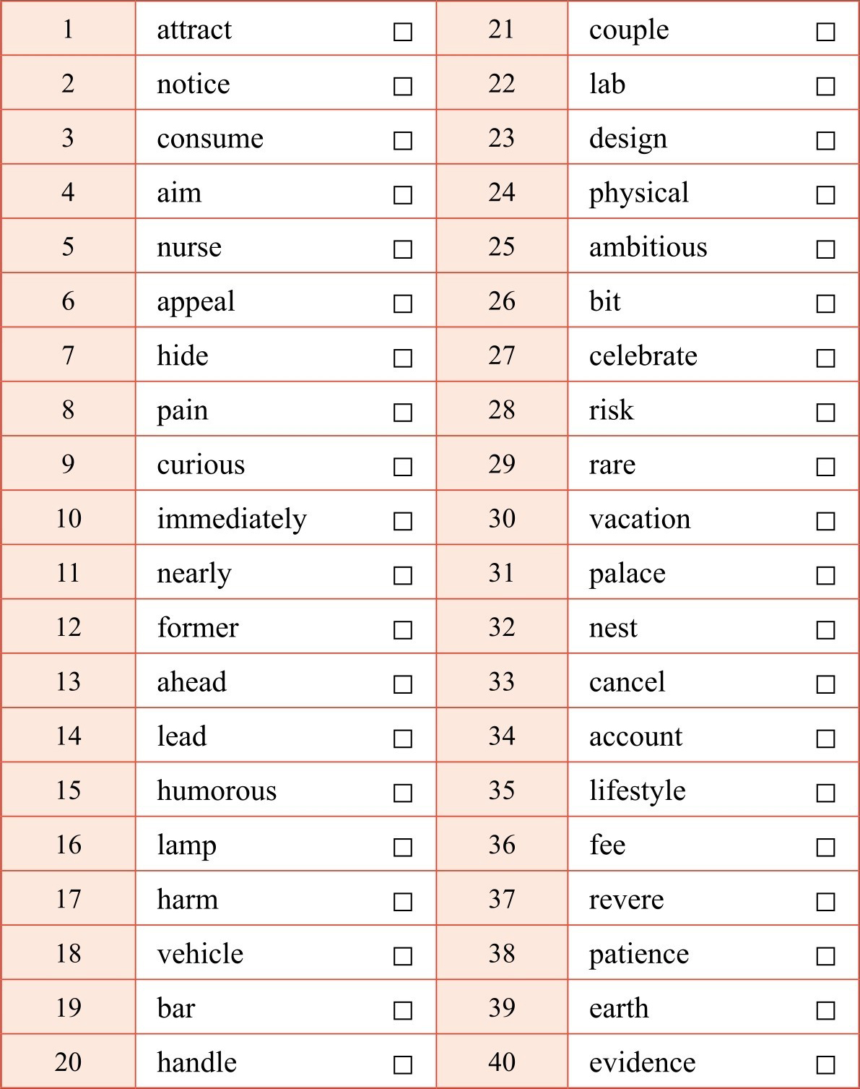This screenshot has height=1089, width=860.
Task: Mark the checkbox for "former"
Action: tap(403, 630)
